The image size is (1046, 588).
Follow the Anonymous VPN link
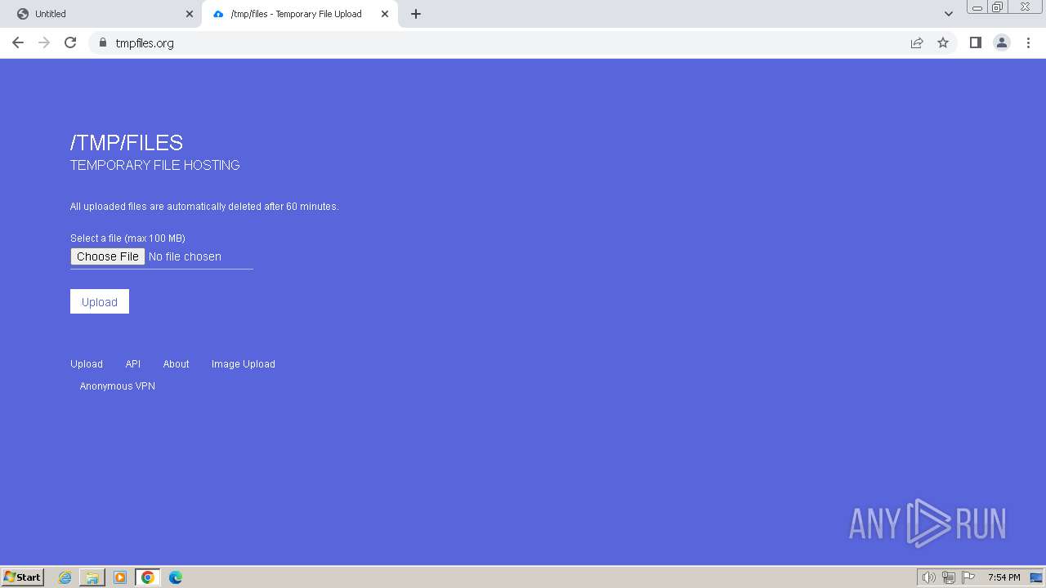coord(118,386)
